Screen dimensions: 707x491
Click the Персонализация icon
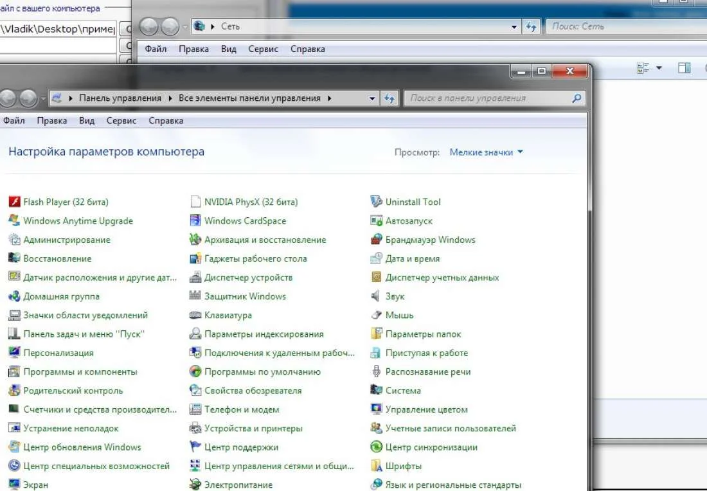pos(14,353)
